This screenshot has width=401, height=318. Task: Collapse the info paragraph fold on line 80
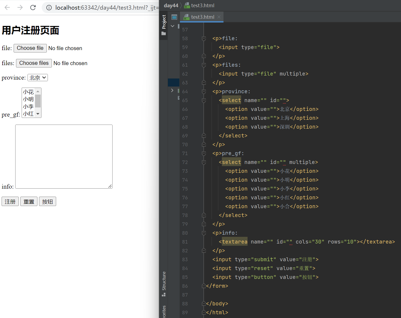pos(204,233)
